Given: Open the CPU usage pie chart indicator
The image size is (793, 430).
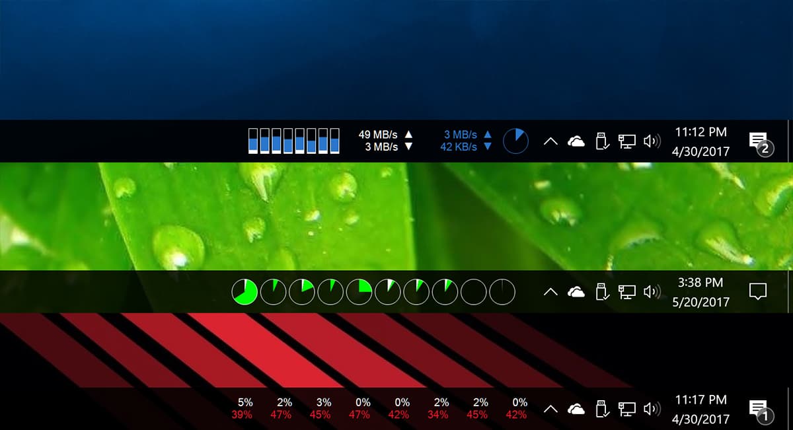Looking at the screenshot, I should pyautogui.click(x=515, y=140).
